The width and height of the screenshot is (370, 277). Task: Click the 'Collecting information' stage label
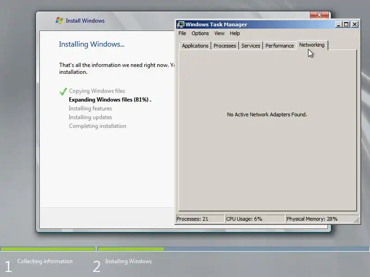tap(45, 261)
